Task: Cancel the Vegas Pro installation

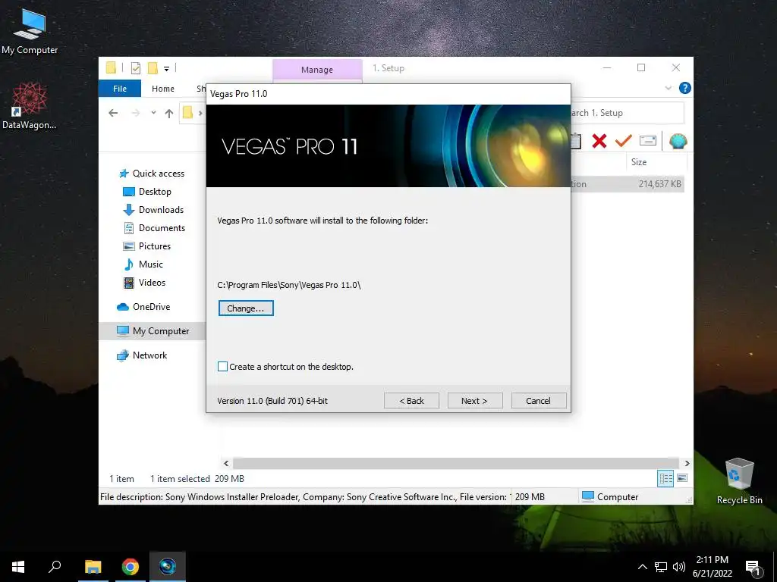Action: pos(539,401)
